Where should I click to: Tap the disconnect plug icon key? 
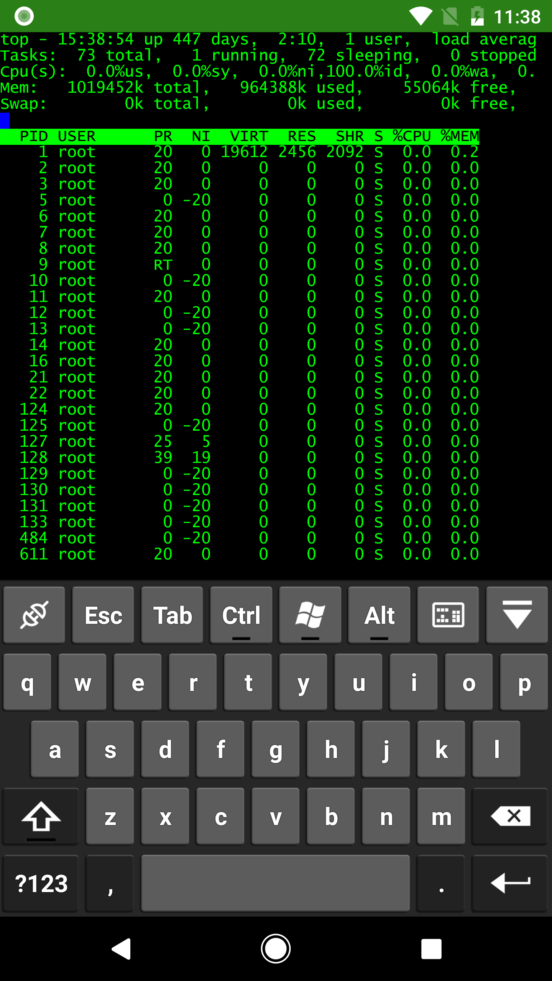34,615
